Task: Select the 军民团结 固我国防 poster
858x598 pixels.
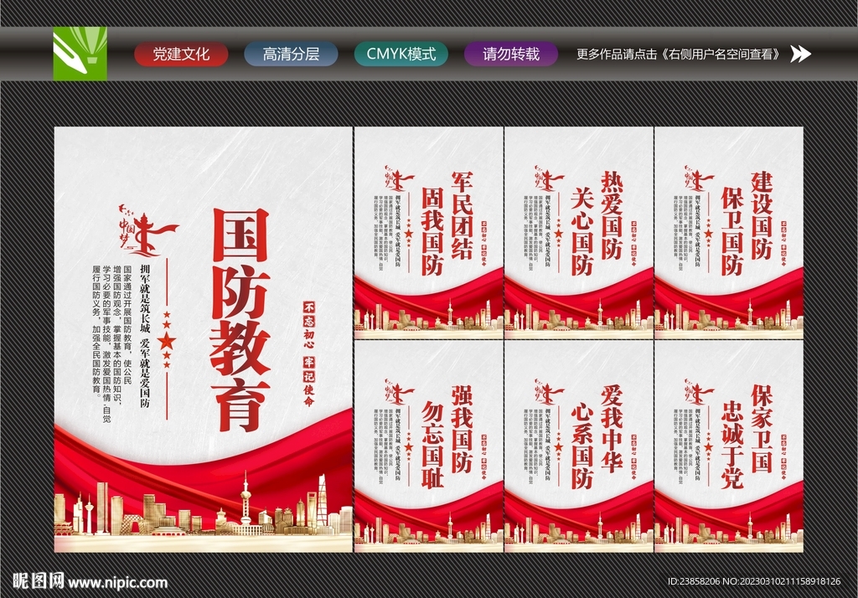Action: (428, 233)
